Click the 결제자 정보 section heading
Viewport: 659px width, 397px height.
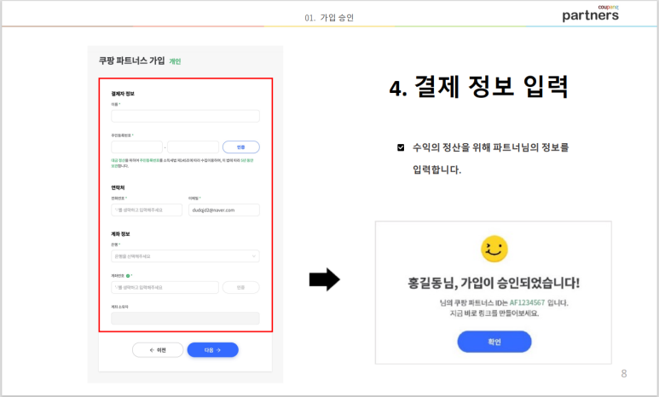point(122,94)
